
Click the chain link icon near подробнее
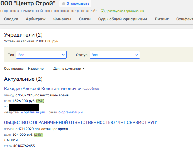(80, 89)
